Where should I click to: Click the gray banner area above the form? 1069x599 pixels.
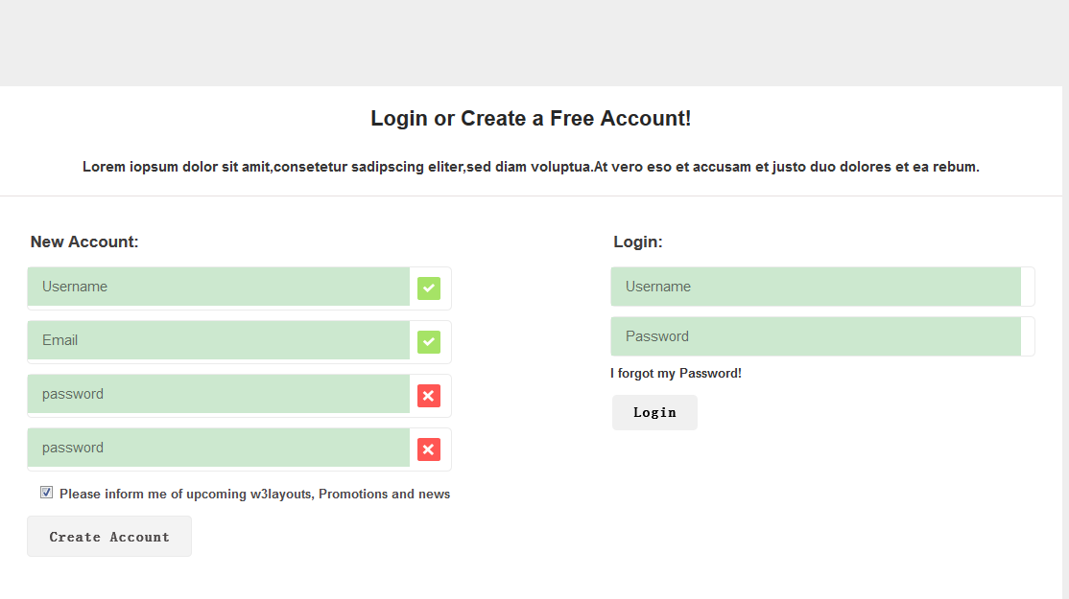tap(534, 43)
